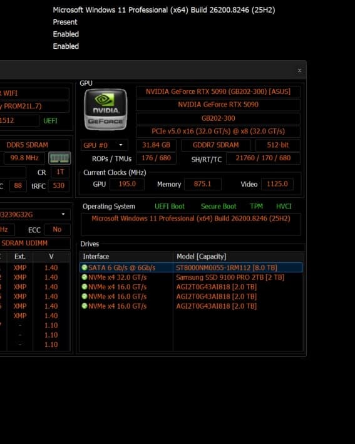The height and width of the screenshot is (444, 355).
Task: Click the 21760 / 170 / 680 shader value
Action: (264, 158)
